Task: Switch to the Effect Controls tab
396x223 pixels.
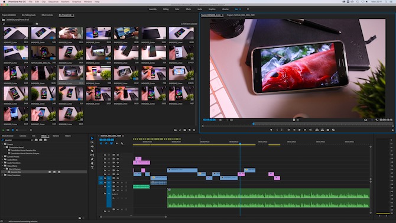Action: point(47,15)
